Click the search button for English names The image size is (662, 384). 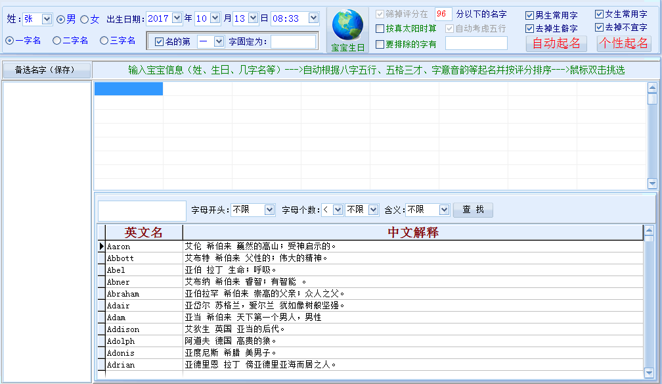tap(473, 210)
